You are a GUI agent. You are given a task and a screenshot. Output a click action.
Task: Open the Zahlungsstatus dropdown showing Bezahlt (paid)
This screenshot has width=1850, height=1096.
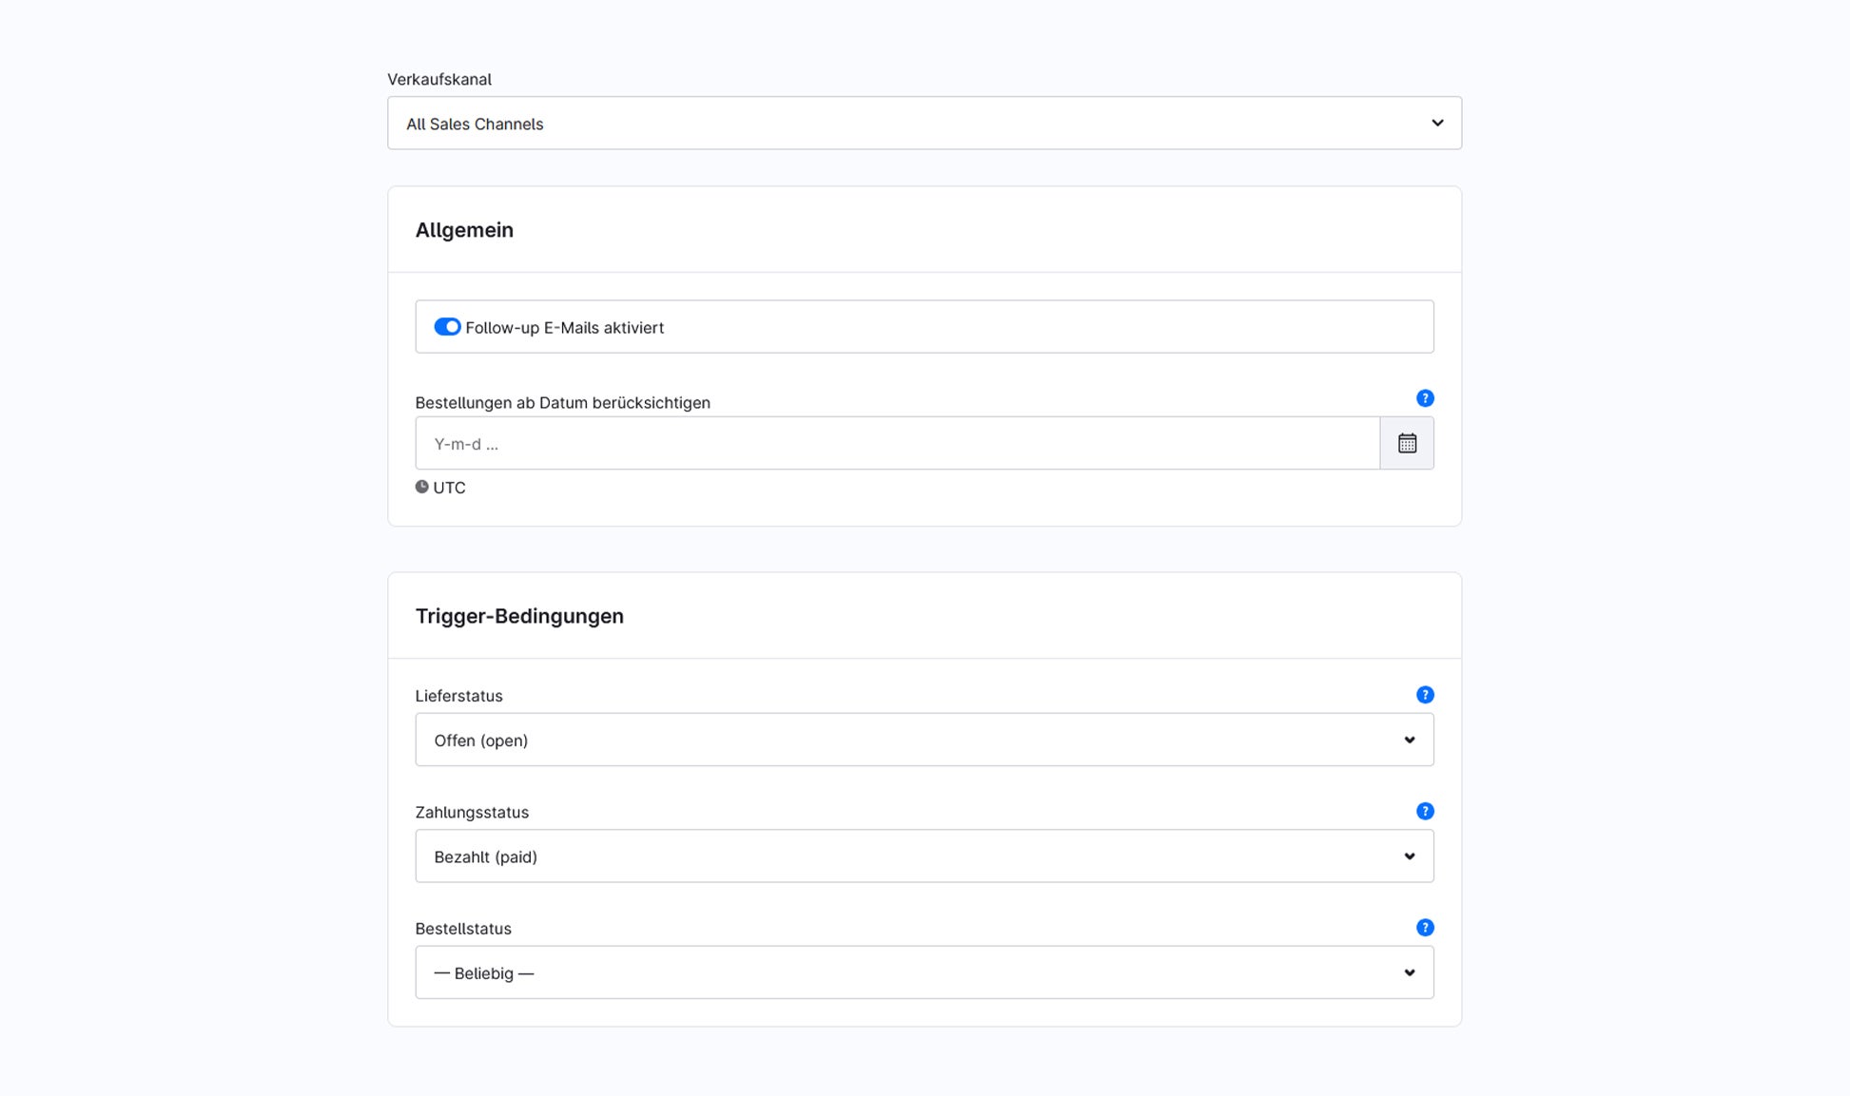click(925, 856)
